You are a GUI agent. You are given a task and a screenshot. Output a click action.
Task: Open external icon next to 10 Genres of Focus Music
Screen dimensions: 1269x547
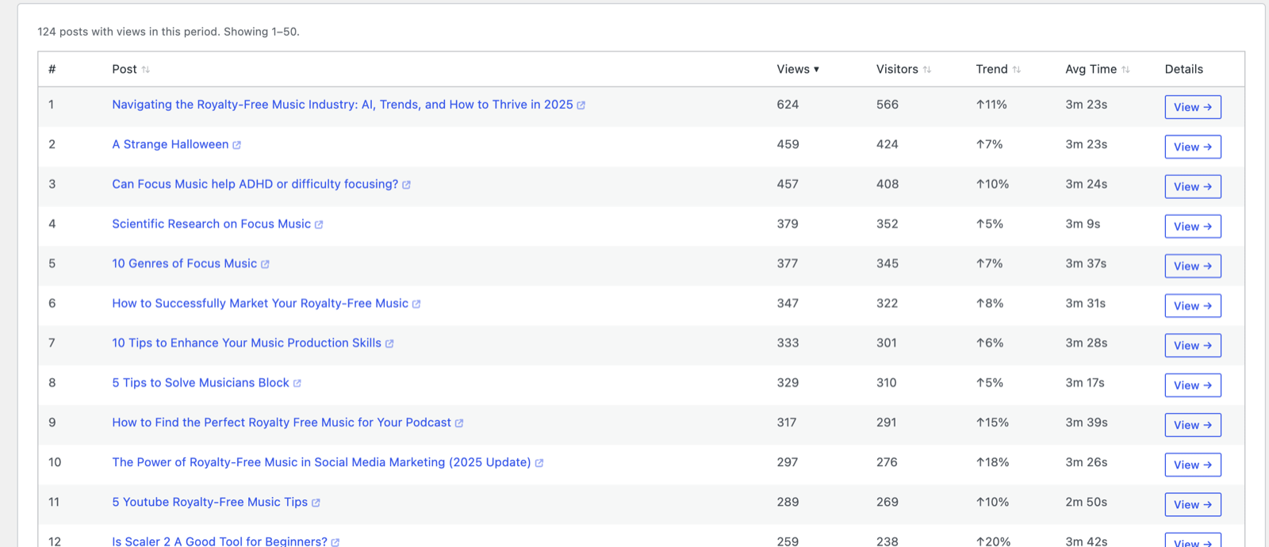tap(265, 264)
